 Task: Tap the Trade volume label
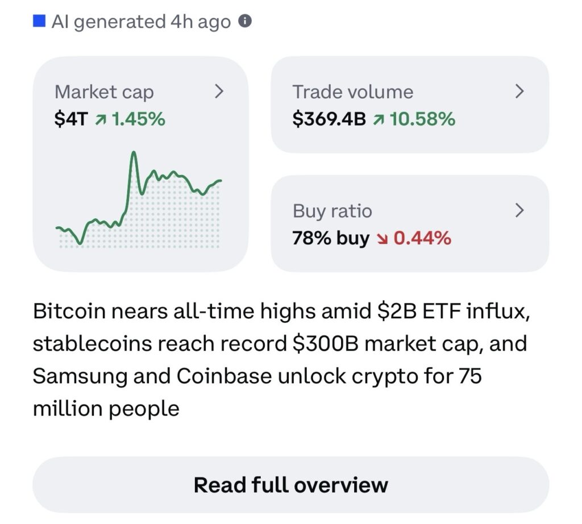click(352, 92)
